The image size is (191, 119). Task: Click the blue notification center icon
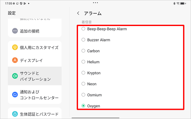15,95
